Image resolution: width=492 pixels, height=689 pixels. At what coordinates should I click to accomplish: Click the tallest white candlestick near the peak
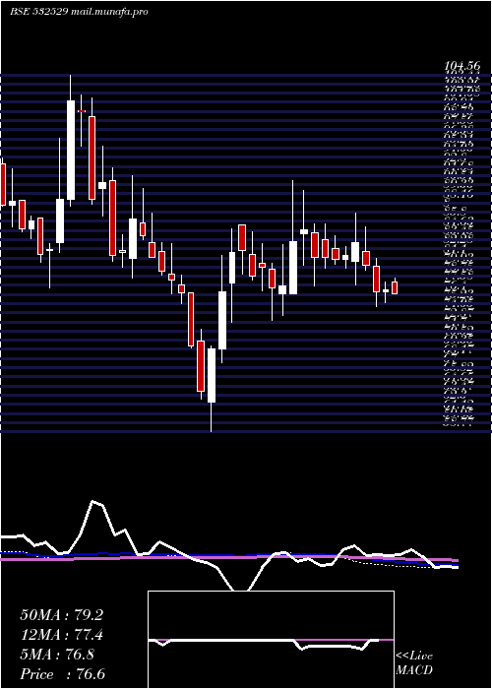point(71,150)
